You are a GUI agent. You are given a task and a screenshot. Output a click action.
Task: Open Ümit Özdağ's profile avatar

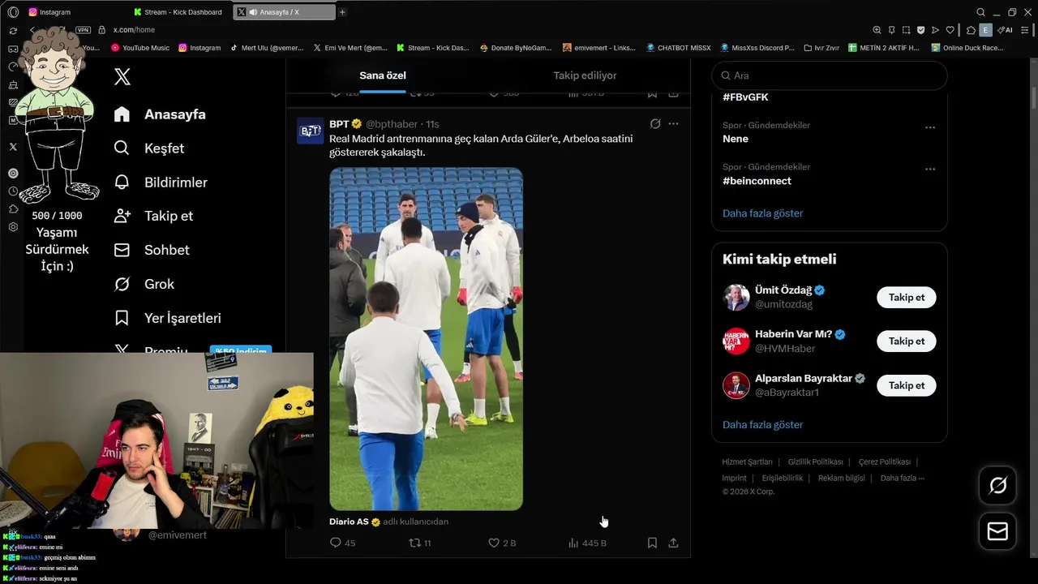[736, 297]
